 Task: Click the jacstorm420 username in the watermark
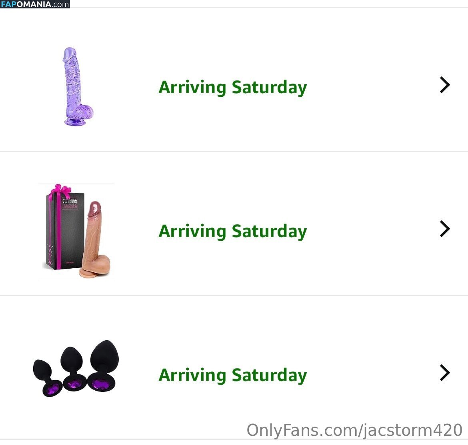coord(412,430)
